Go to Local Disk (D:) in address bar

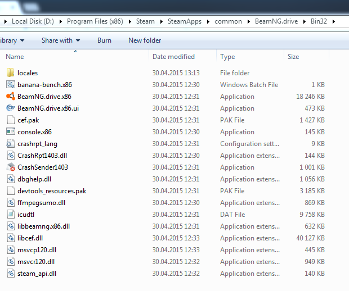click(x=33, y=21)
